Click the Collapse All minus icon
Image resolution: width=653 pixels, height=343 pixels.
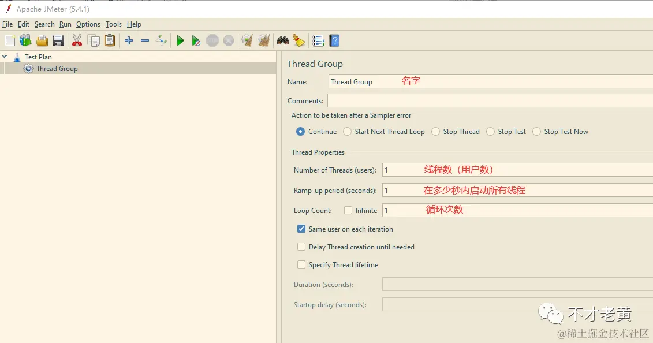point(145,40)
